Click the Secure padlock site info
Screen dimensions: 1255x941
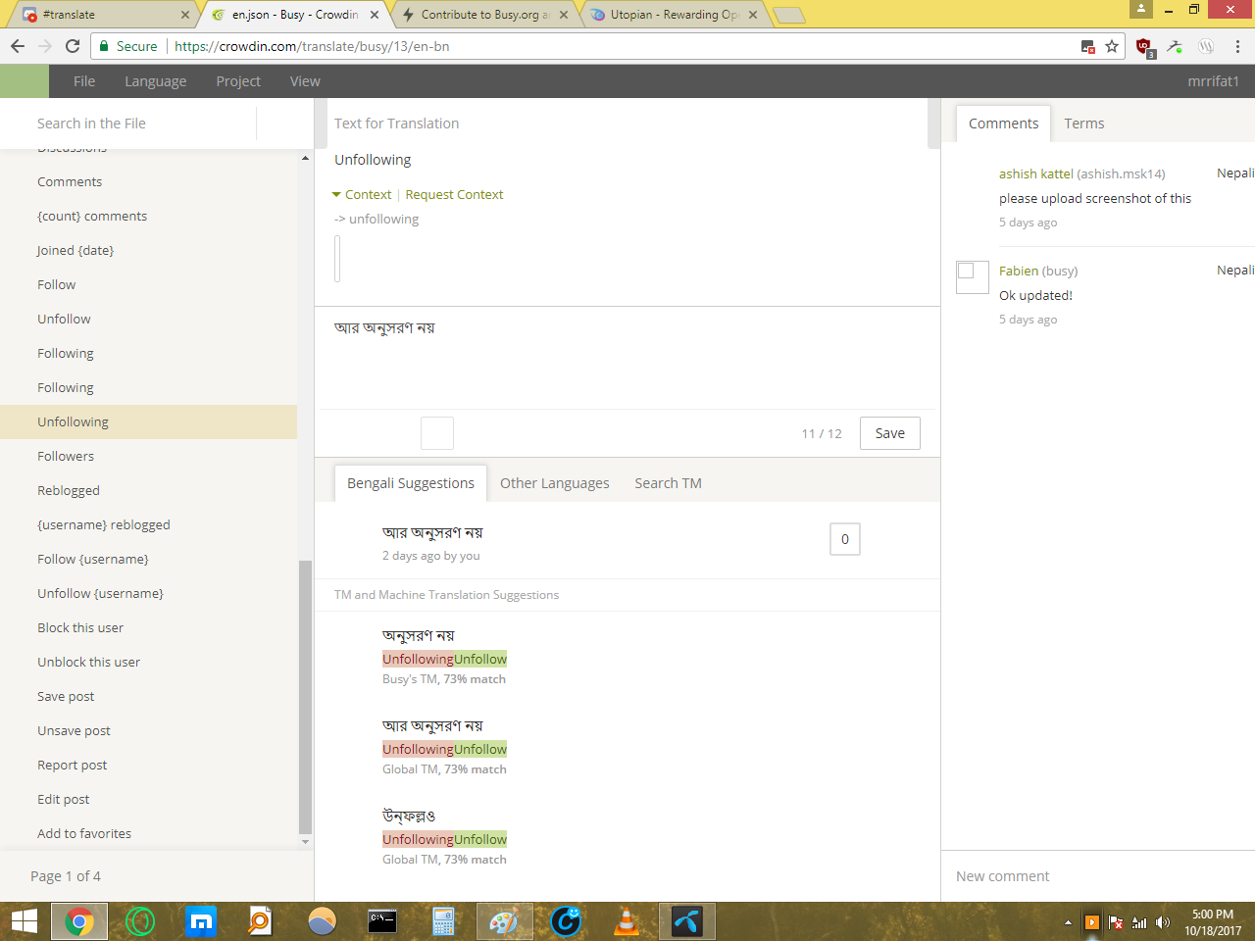pos(127,46)
